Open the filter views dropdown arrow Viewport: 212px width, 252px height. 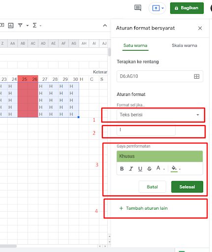pos(28,26)
